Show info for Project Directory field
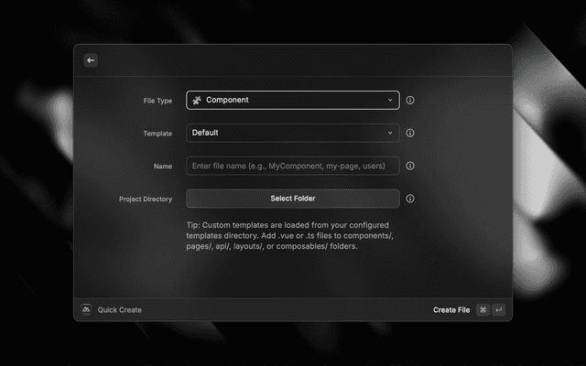Screen dimensions: 586x366 tap(410, 199)
